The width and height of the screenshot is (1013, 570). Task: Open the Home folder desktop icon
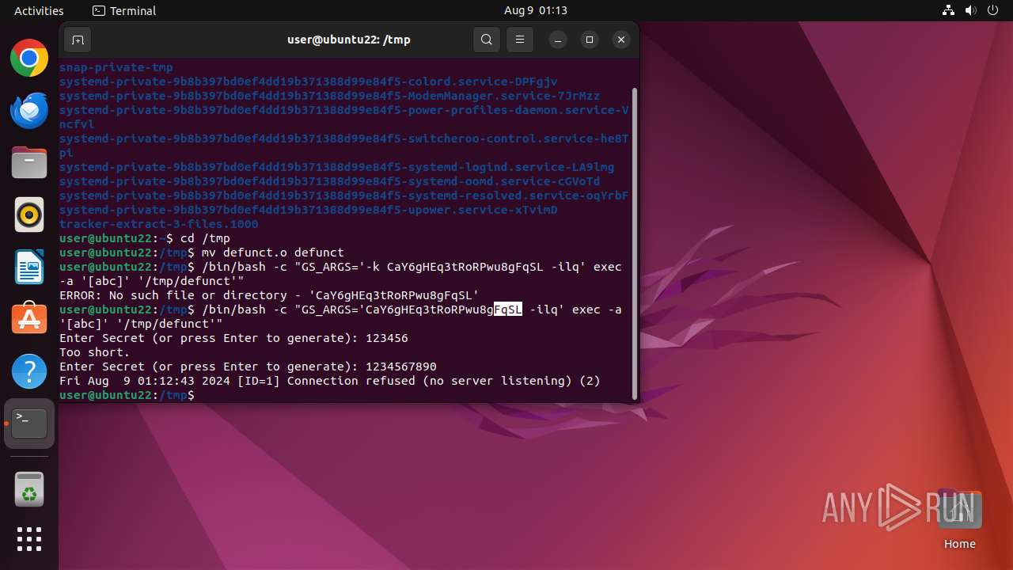(x=959, y=519)
